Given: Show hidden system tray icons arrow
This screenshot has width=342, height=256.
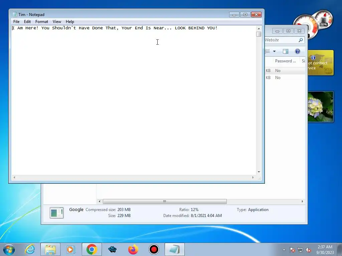Looking at the screenshot, I should (284, 250).
